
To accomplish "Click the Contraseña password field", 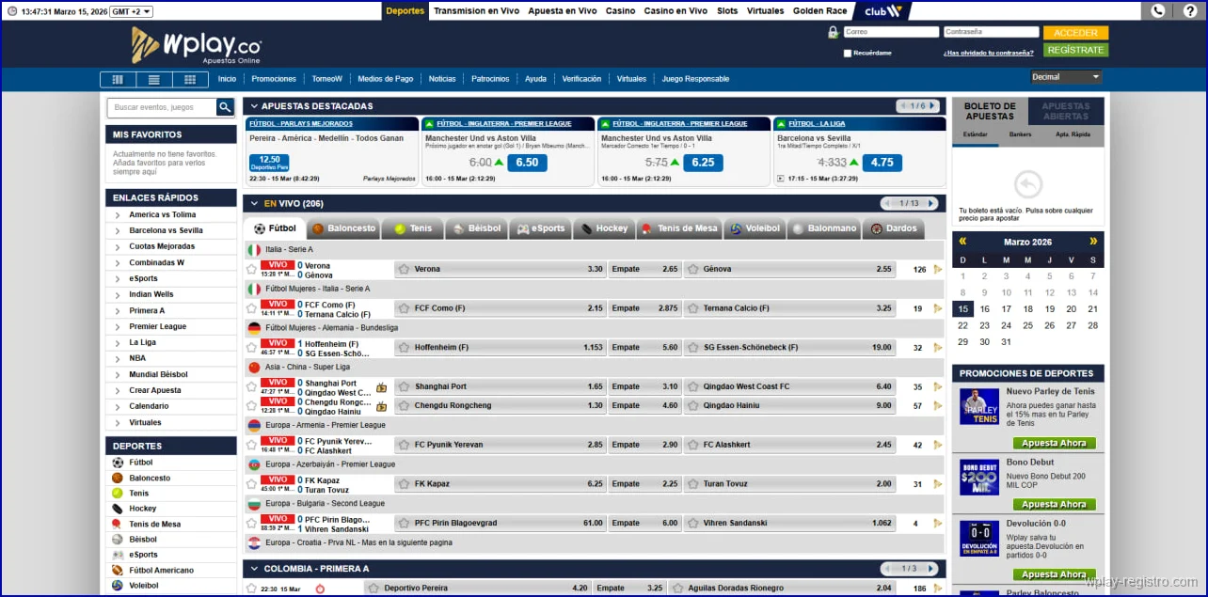I will tap(991, 32).
